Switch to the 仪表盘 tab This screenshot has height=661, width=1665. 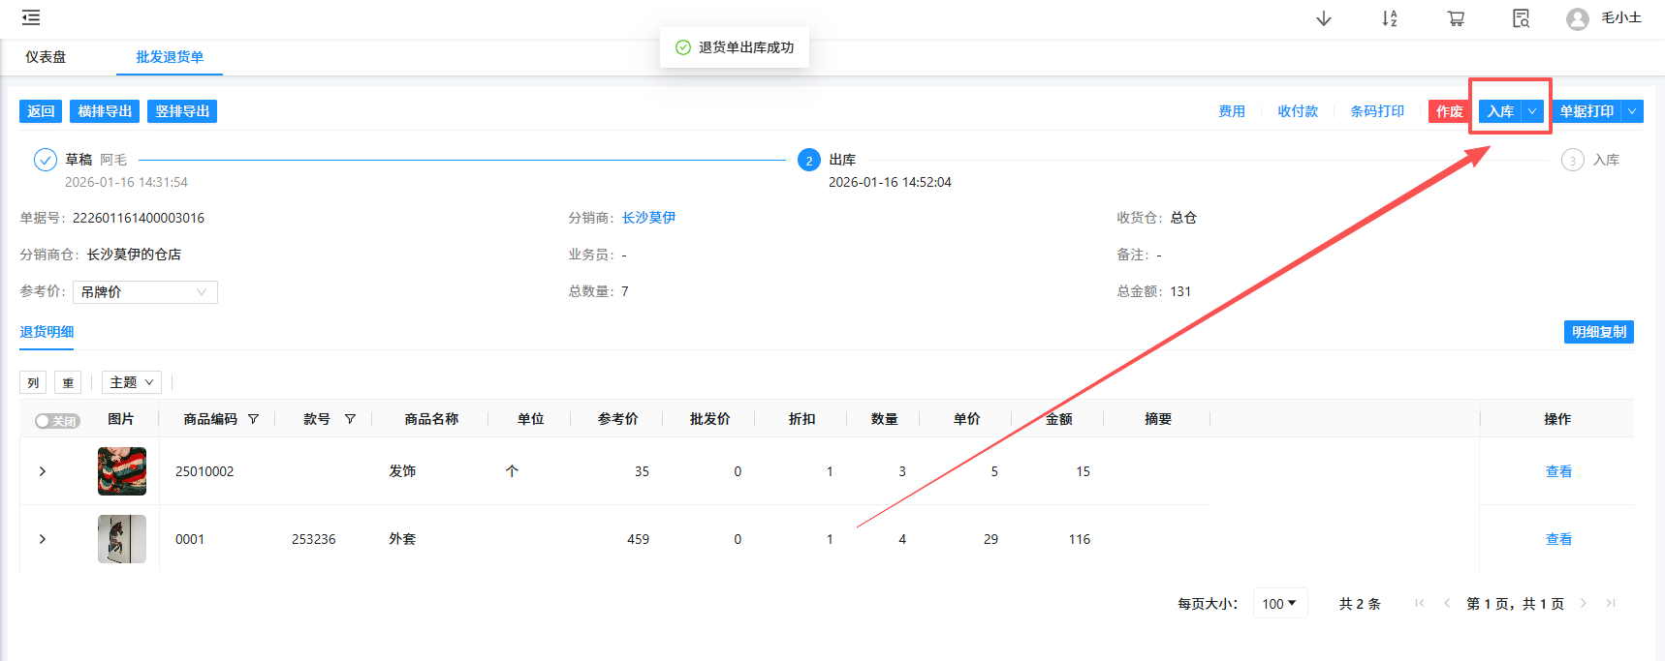tap(46, 57)
